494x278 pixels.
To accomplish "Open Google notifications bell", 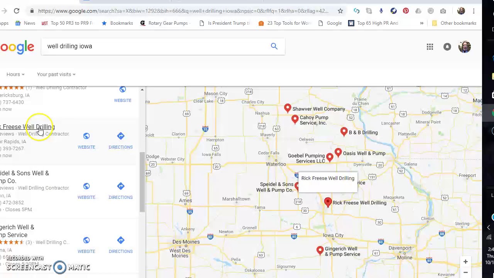I will pos(447,47).
